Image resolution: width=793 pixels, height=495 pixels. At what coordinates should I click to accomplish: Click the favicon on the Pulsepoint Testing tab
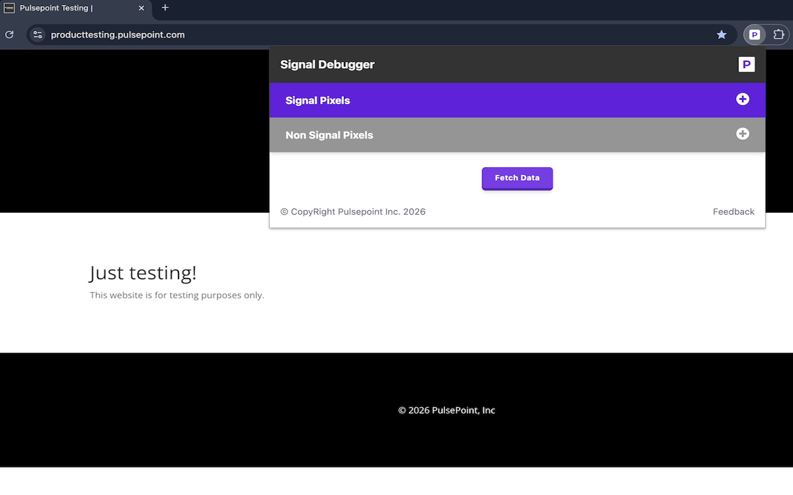pos(9,8)
